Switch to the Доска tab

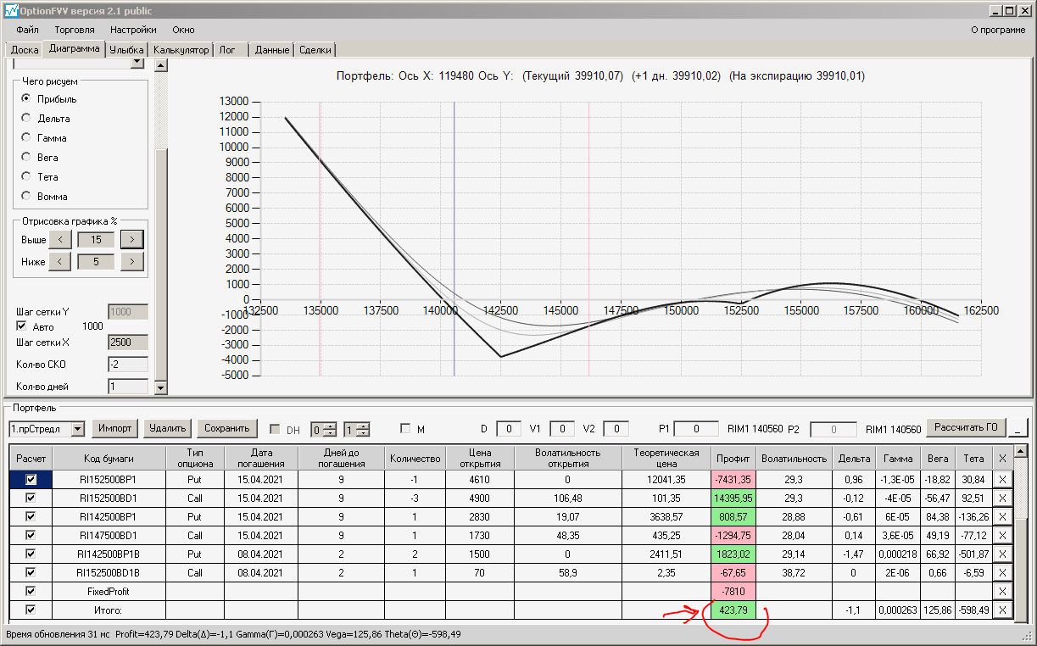(25, 50)
